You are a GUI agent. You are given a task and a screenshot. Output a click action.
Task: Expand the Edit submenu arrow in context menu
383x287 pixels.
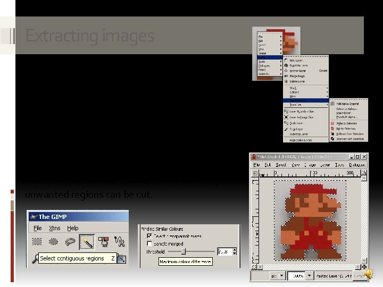click(281, 41)
